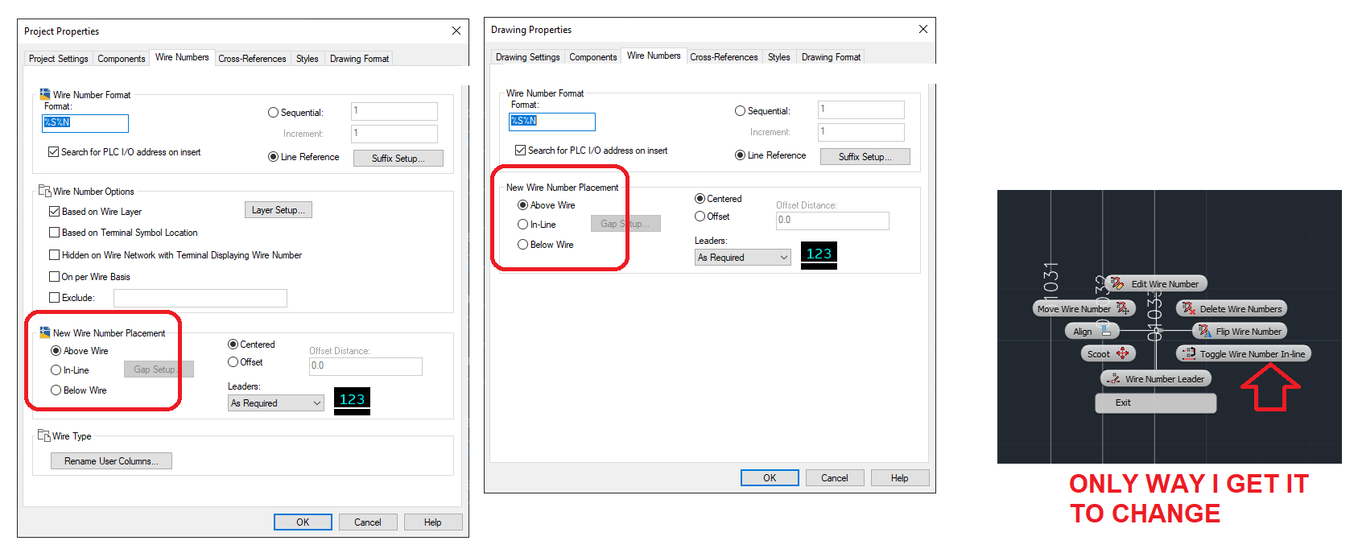Screen dimensions: 1358x549
Task: Click OK in Drawing Properties
Action: 770,477
